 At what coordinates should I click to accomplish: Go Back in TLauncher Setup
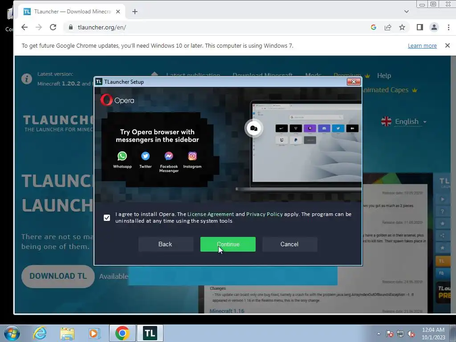pos(166,244)
